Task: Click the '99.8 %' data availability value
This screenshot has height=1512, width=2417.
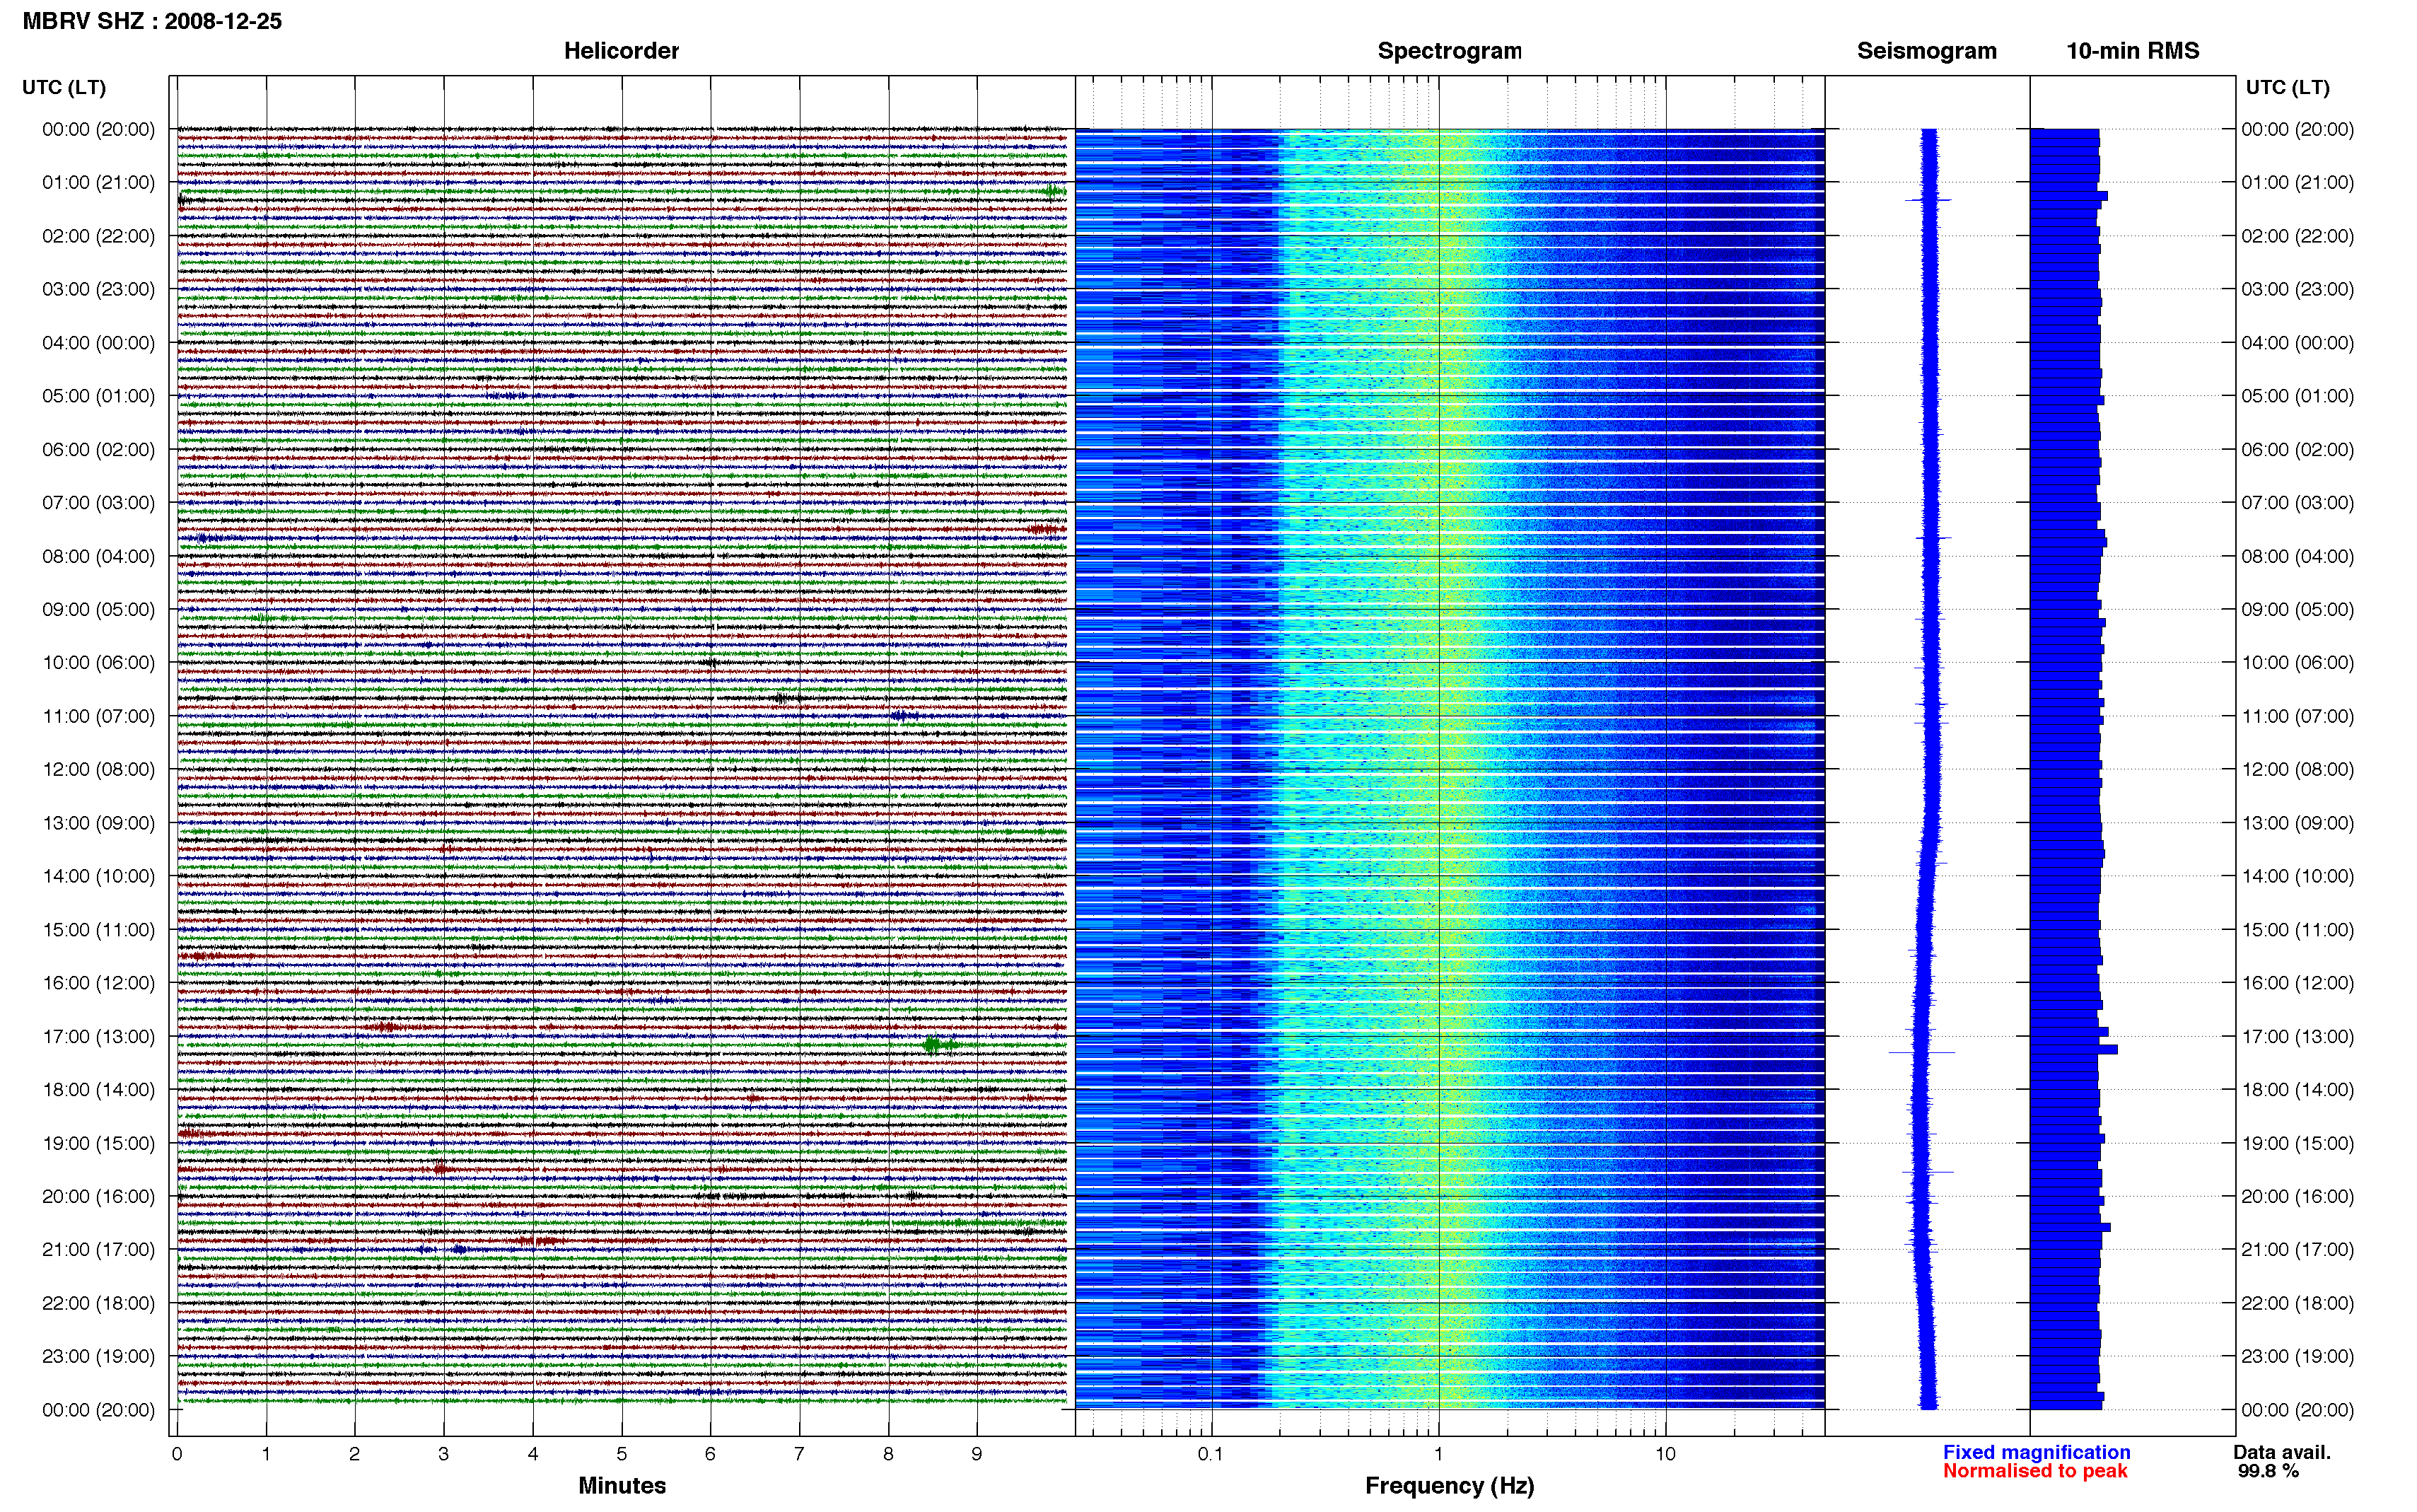Action: click(x=2268, y=1471)
